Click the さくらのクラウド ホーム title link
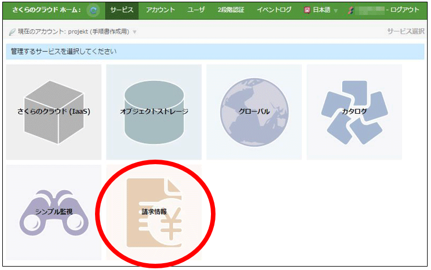This screenshot has height=270, width=431. pos(47,10)
